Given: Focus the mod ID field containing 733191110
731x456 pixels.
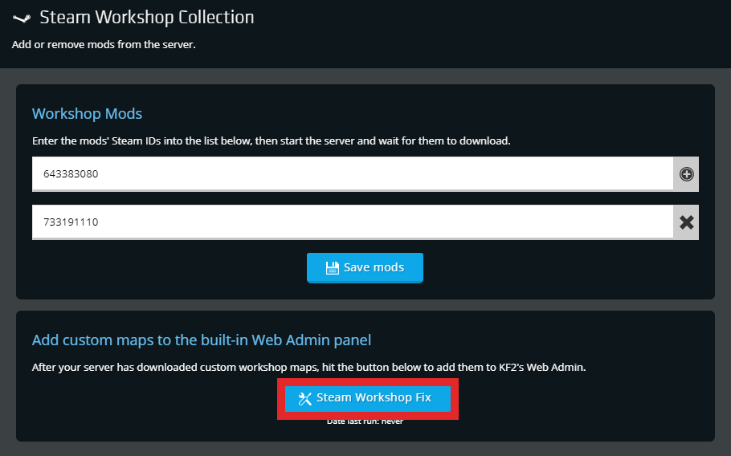Looking at the screenshot, I should click(x=352, y=222).
